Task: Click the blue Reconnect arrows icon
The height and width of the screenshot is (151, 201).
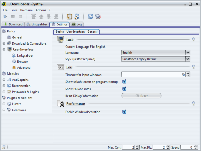Action: point(91,16)
